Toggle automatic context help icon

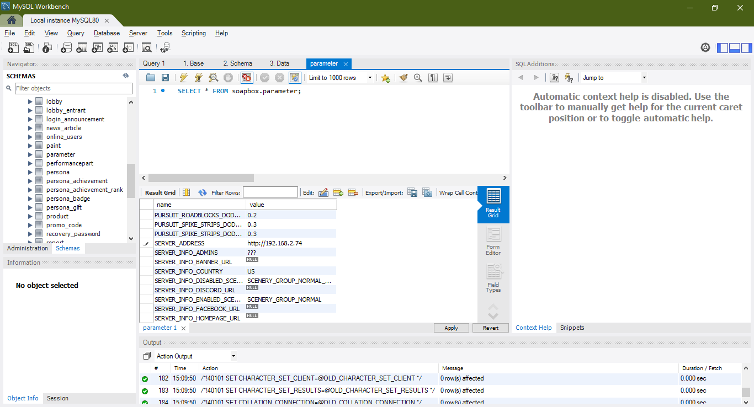coord(569,78)
